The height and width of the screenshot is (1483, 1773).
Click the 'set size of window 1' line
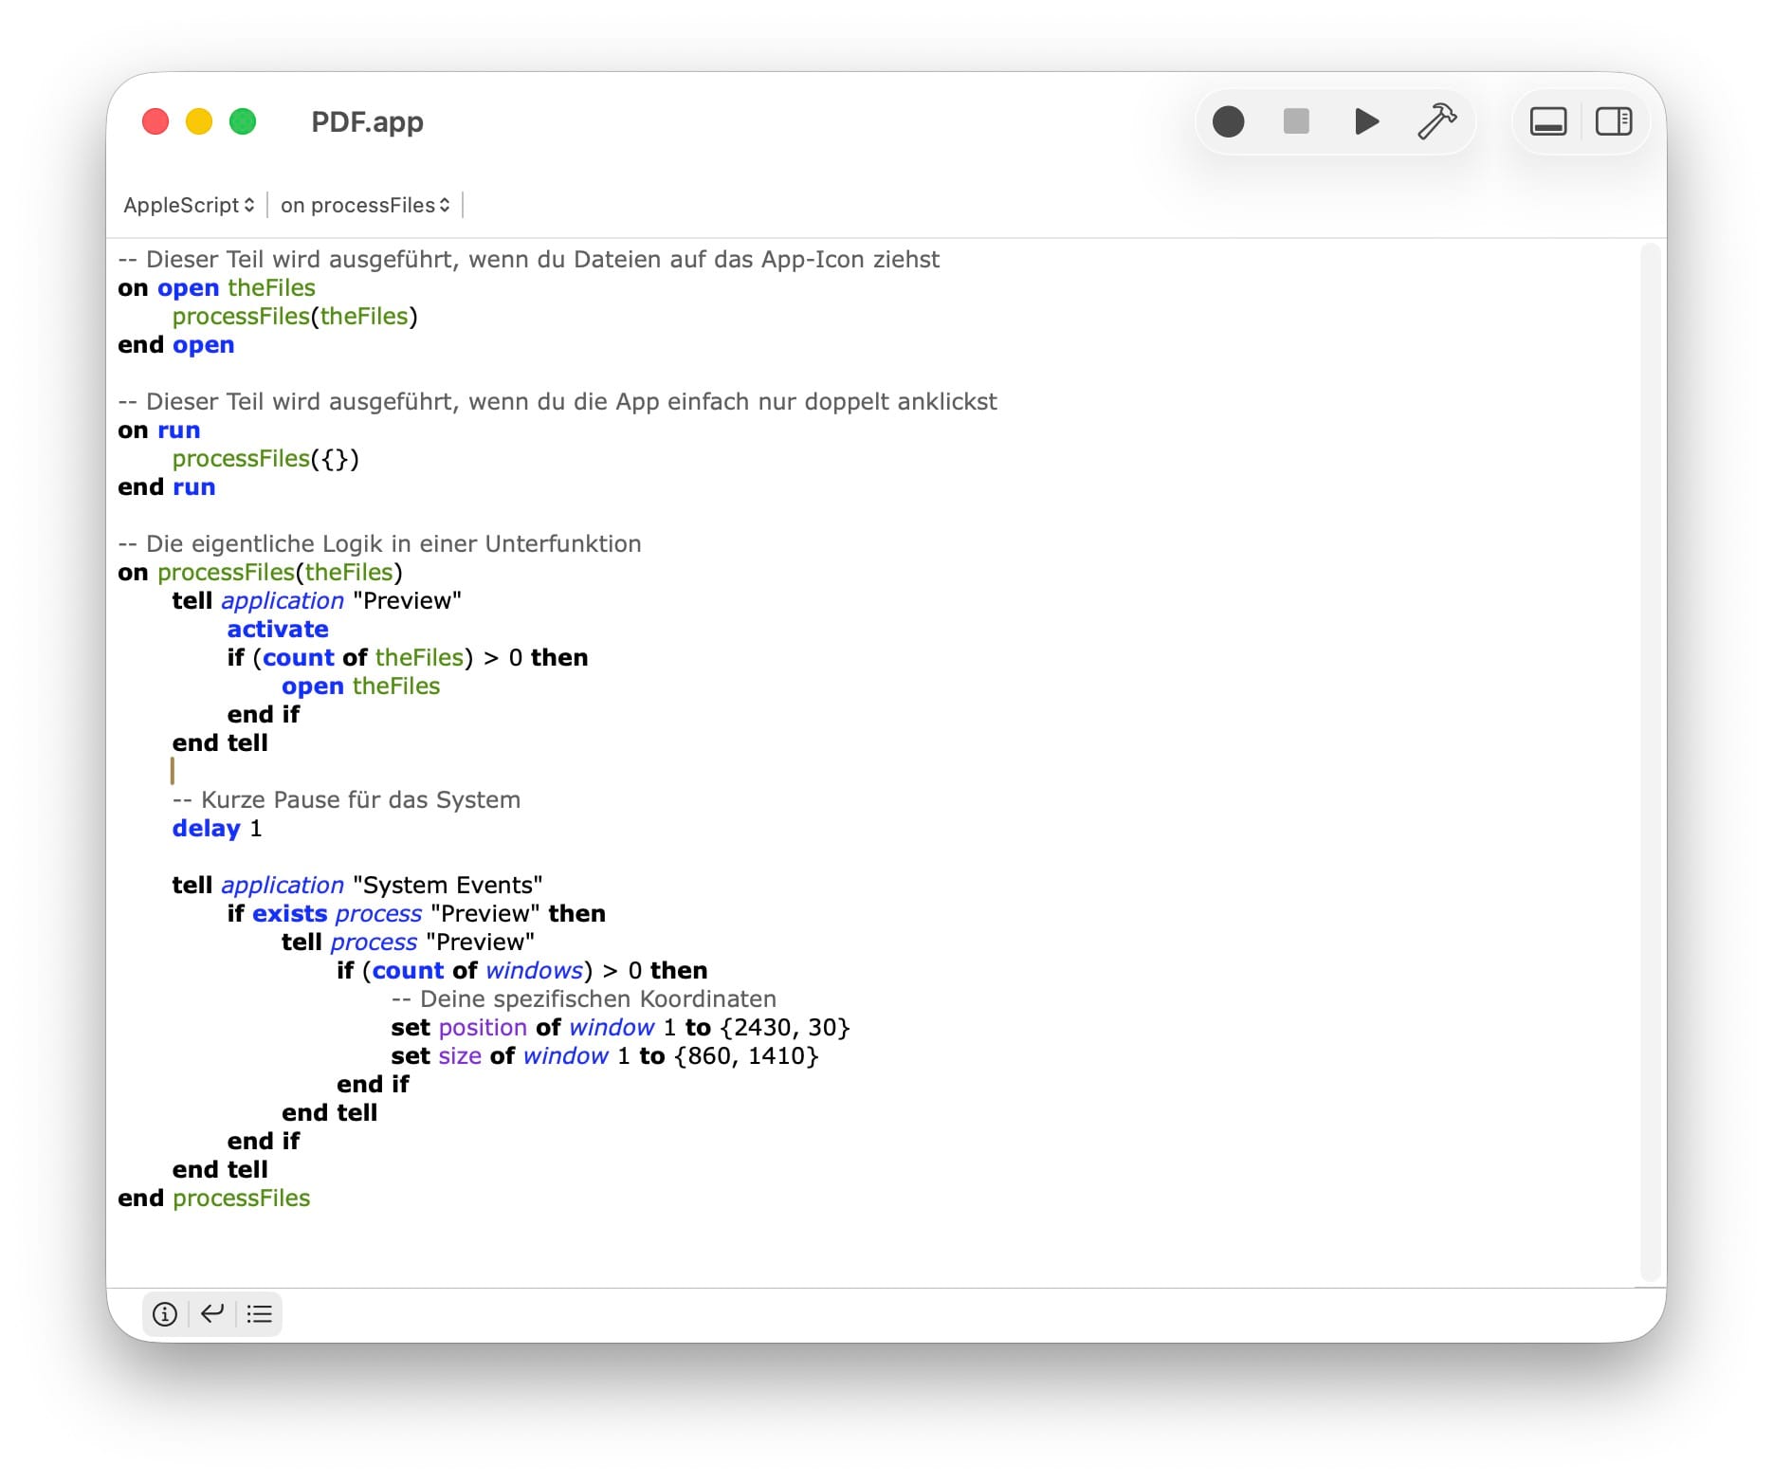[604, 1056]
